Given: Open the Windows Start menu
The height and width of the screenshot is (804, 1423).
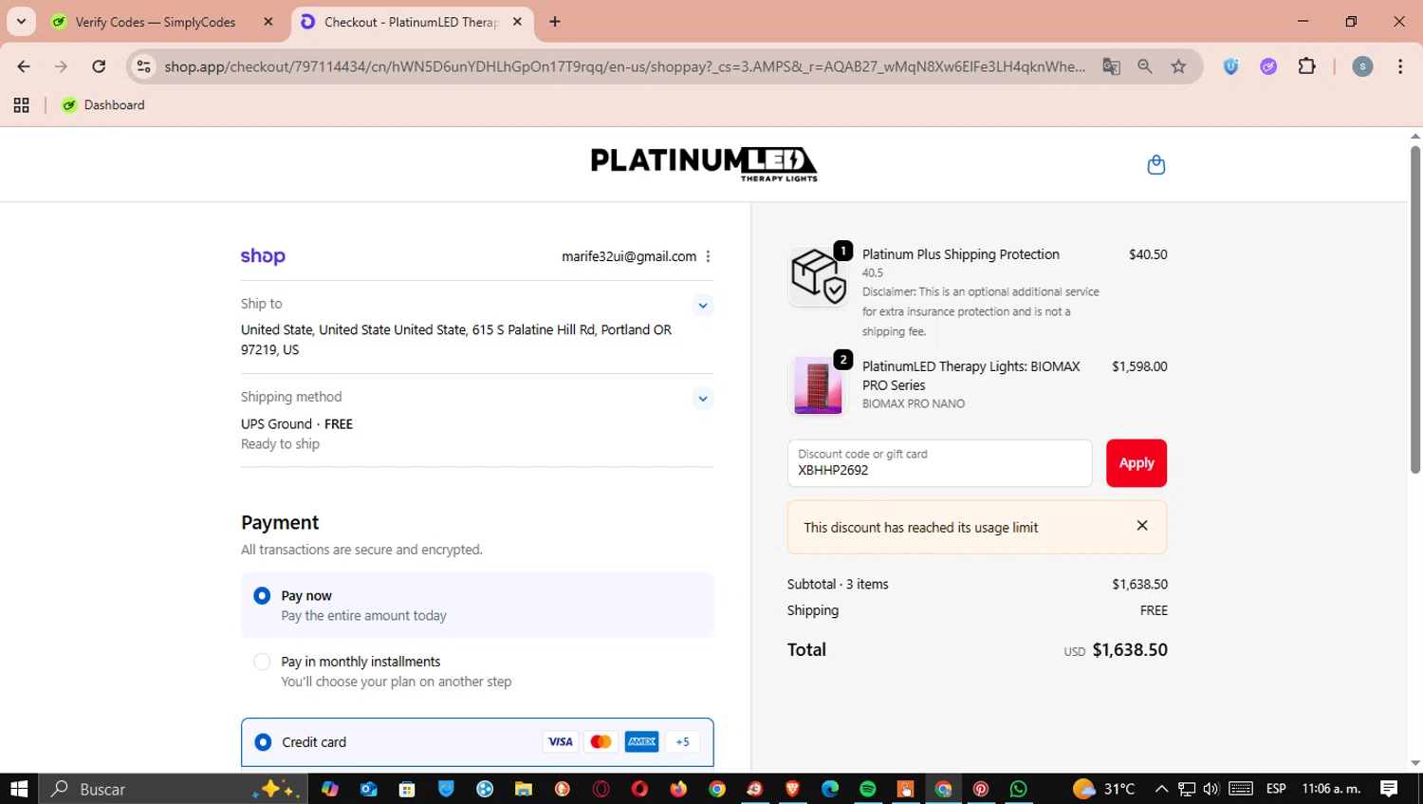Looking at the screenshot, I should (19, 789).
